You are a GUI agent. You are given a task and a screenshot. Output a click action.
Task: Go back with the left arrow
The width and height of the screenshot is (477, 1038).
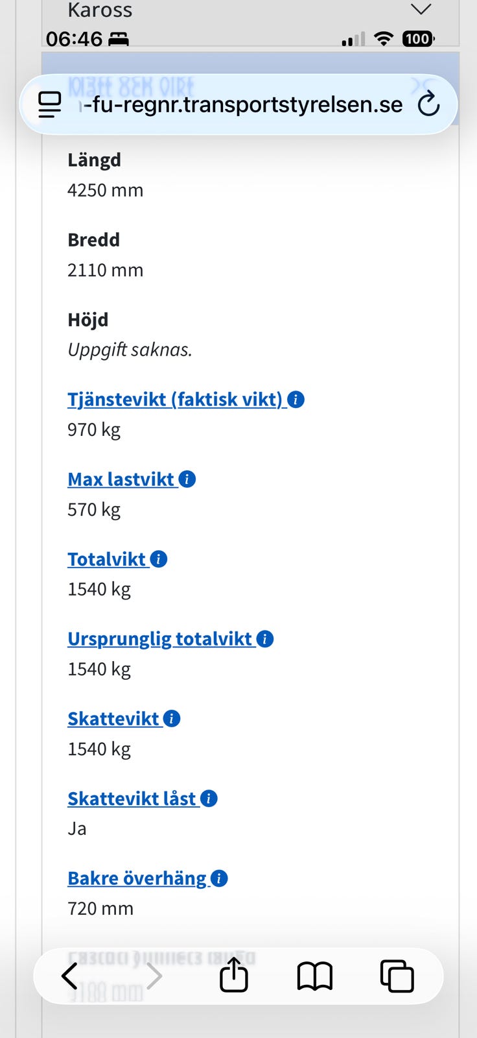click(x=70, y=976)
